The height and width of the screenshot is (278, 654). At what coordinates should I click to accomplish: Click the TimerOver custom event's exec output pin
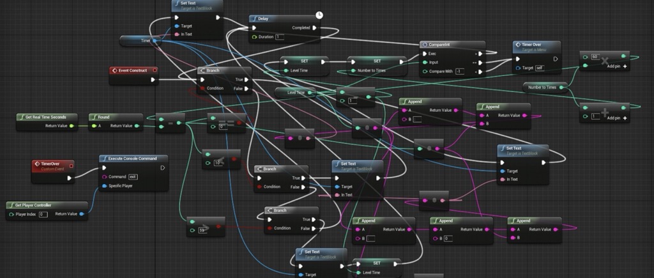click(70, 178)
